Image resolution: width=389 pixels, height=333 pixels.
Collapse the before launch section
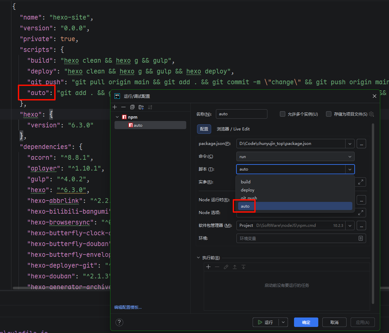coord(198,258)
